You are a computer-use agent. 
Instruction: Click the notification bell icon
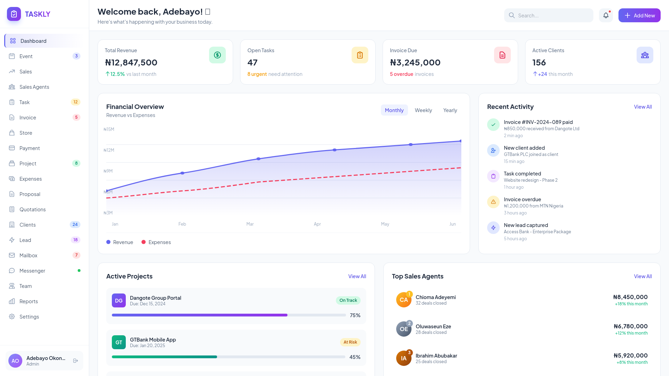(x=606, y=15)
